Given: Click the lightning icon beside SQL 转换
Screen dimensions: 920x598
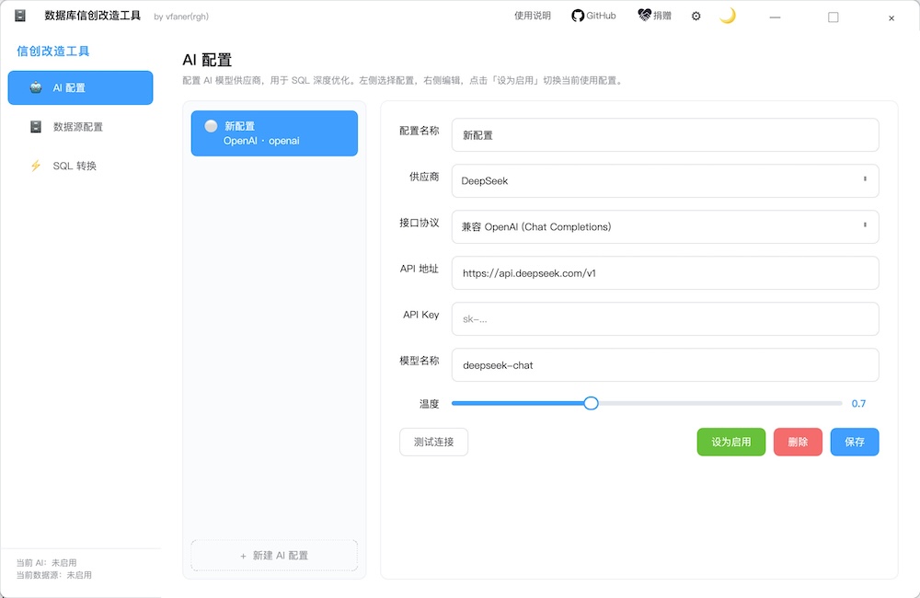Looking at the screenshot, I should (x=36, y=167).
